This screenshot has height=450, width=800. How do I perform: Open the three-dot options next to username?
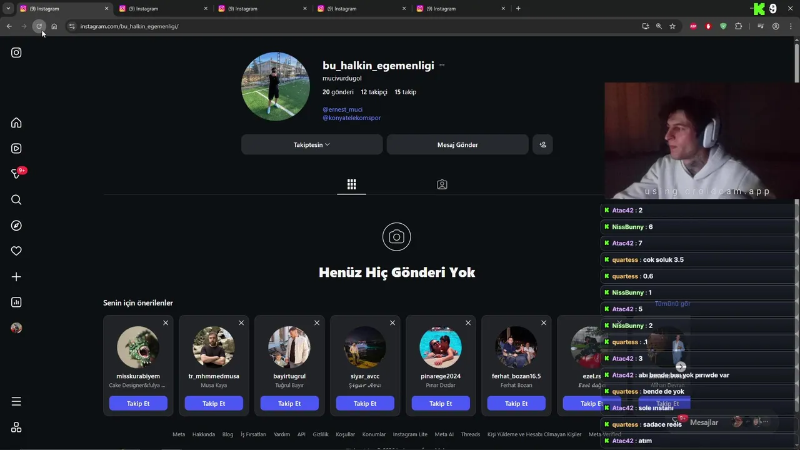[x=442, y=65]
